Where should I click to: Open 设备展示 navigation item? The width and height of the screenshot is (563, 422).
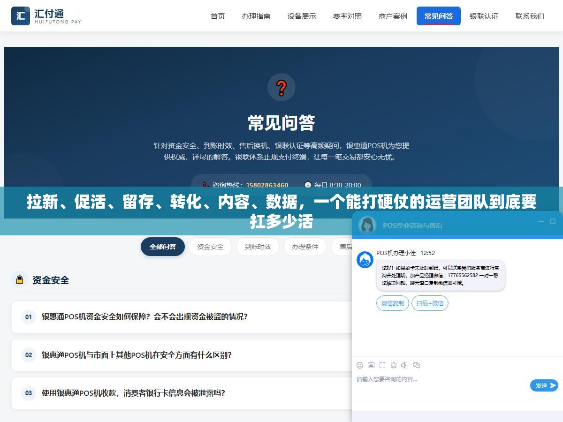302,16
